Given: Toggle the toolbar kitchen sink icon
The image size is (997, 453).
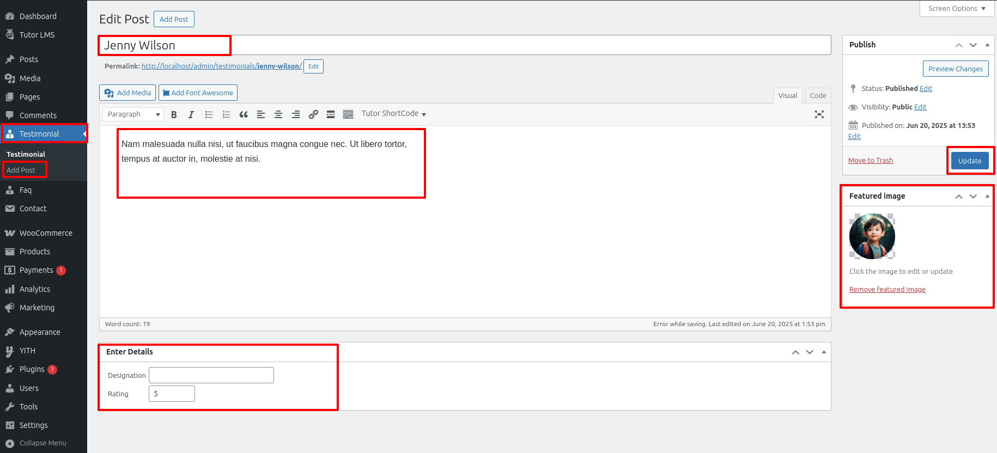Looking at the screenshot, I should pos(348,114).
